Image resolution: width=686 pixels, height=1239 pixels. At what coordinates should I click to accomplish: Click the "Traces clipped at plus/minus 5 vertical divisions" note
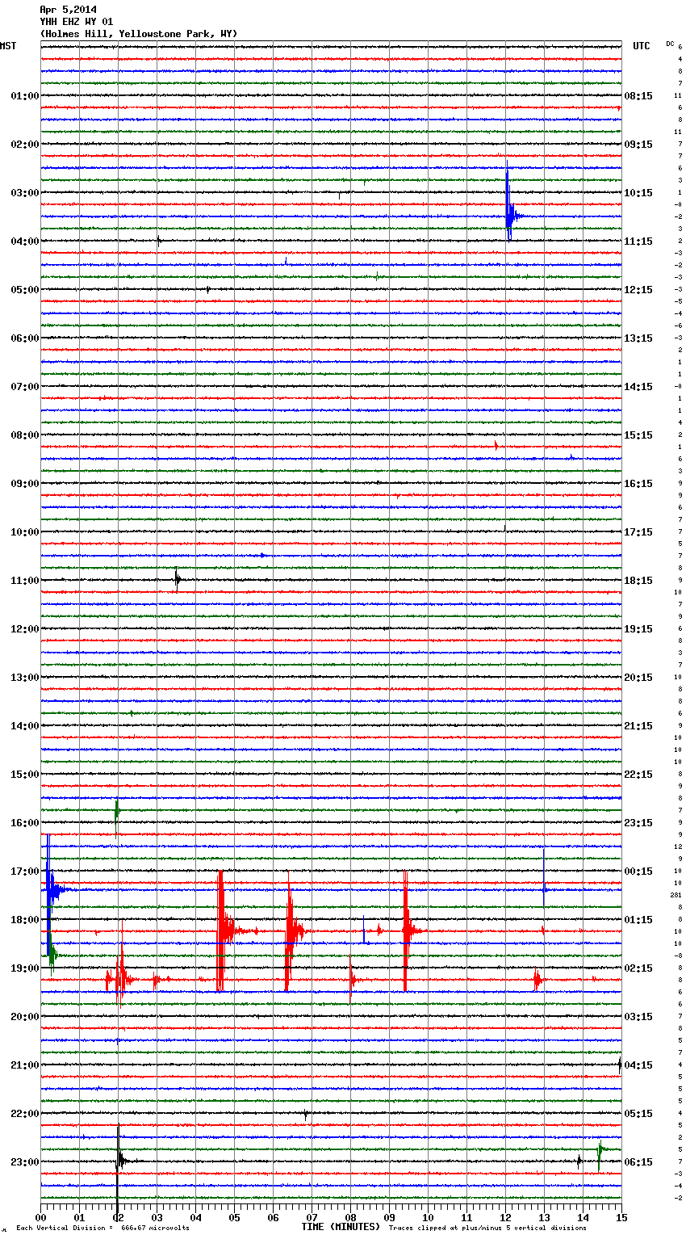pyautogui.click(x=487, y=1228)
